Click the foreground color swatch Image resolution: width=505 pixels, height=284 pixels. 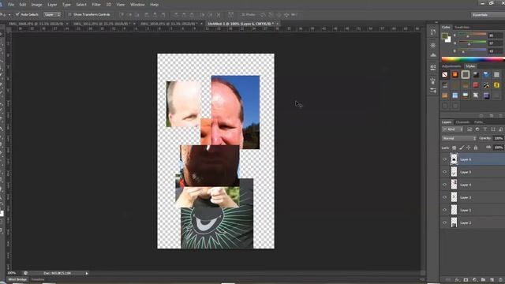445,35
